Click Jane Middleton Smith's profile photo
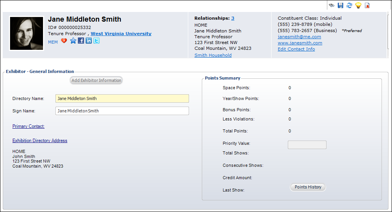This screenshot has width=392, height=212. point(26,33)
